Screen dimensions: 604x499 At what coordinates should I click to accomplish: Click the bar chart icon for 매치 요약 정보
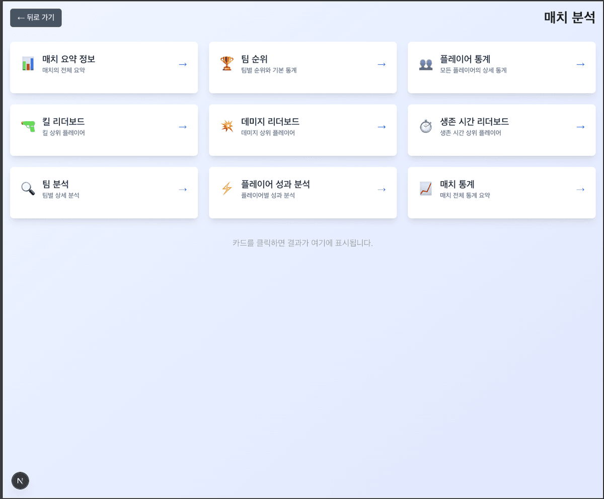coord(28,64)
